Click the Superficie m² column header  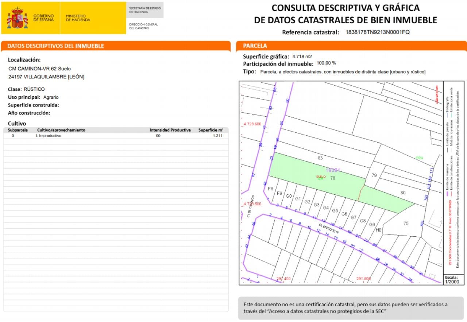(211, 130)
